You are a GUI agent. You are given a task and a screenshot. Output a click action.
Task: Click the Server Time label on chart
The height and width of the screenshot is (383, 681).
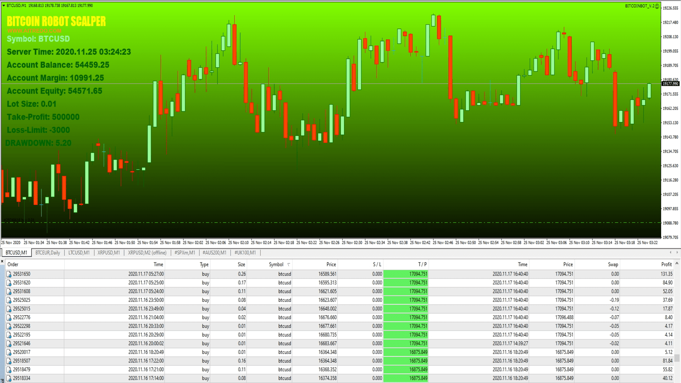coord(69,52)
